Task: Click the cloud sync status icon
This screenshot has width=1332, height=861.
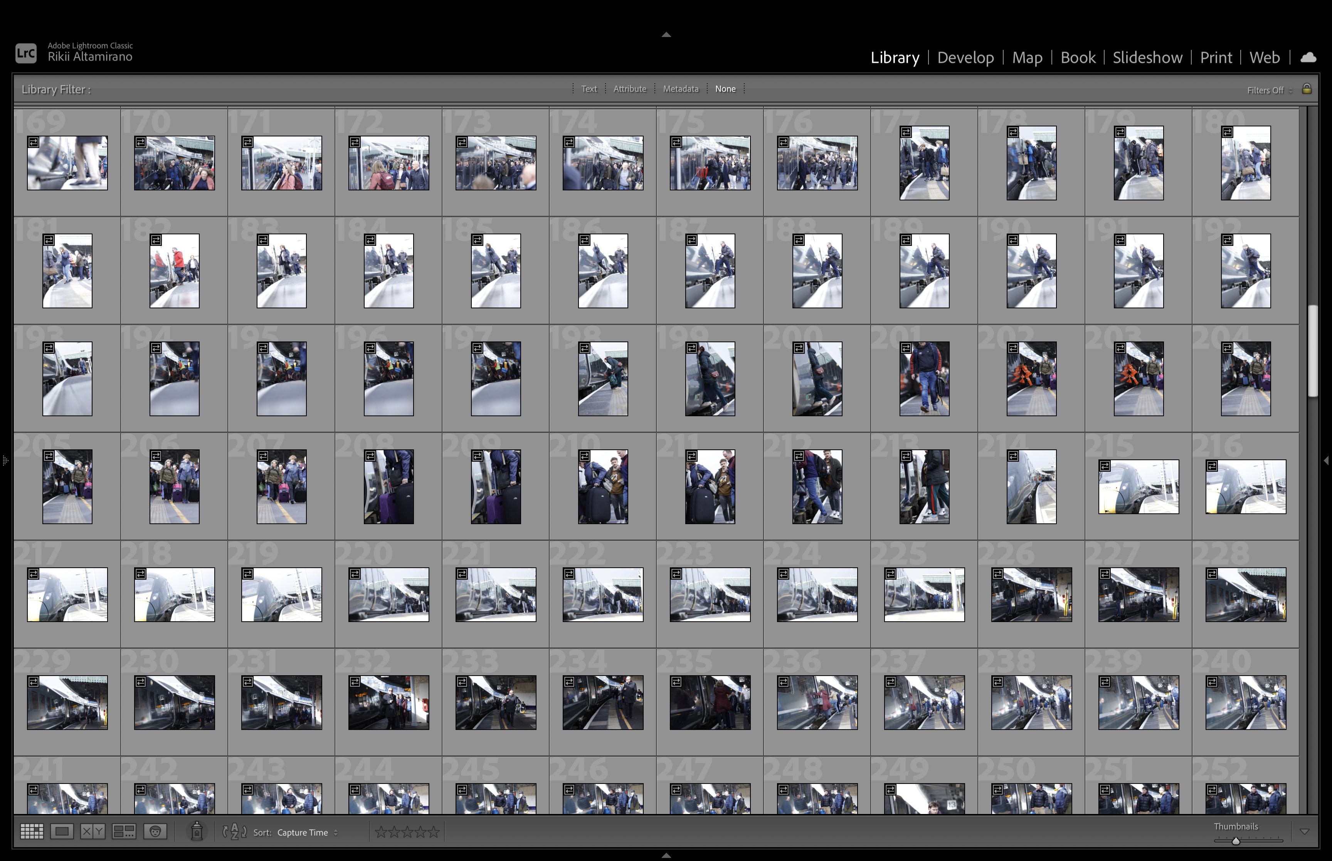Action: (x=1308, y=57)
